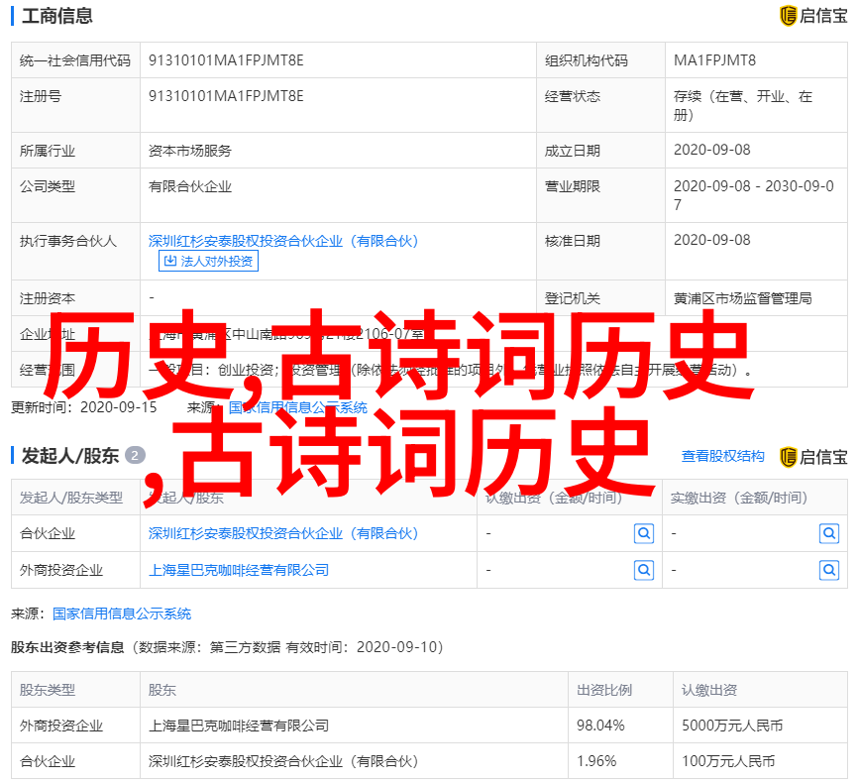
Task: Click the 经营状态 value 存续（在营、开业、在册）
Action: [743, 106]
